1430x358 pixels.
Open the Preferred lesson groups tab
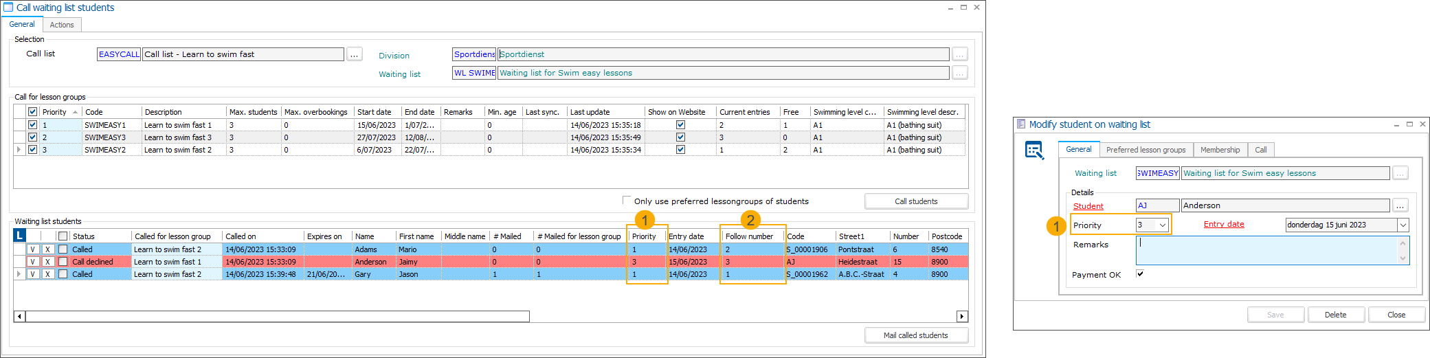pyautogui.click(x=1146, y=150)
